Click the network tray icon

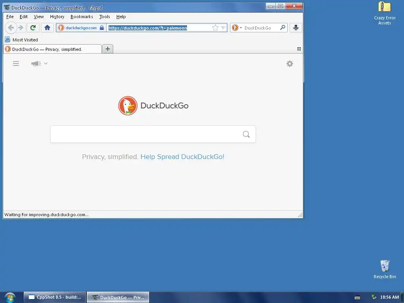tap(374, 297)
